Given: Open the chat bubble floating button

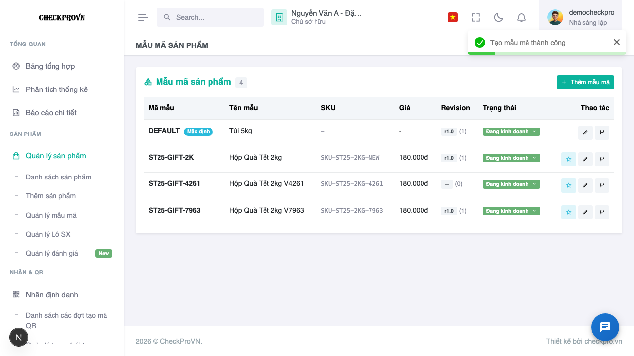Looking at the screenshot, I should [x=605, y=327].
